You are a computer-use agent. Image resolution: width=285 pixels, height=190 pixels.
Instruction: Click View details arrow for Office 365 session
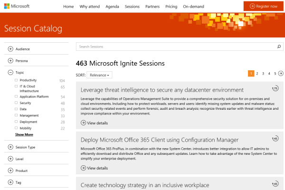pos(84,168)
